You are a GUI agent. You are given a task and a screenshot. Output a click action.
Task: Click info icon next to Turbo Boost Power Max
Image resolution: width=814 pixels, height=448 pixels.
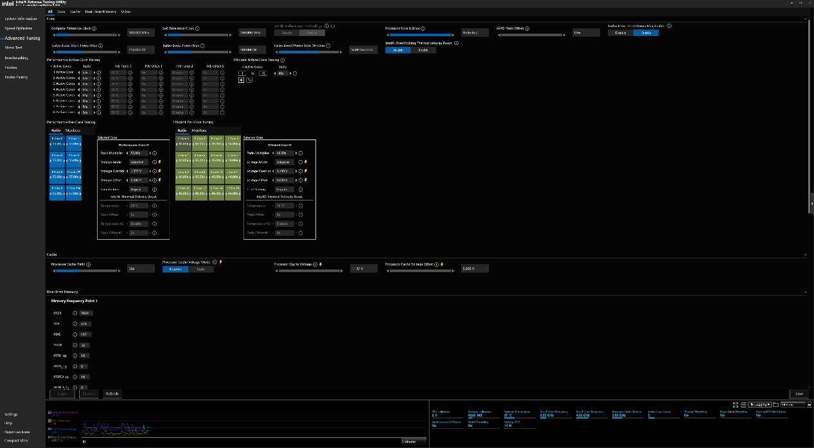point(204,46)
